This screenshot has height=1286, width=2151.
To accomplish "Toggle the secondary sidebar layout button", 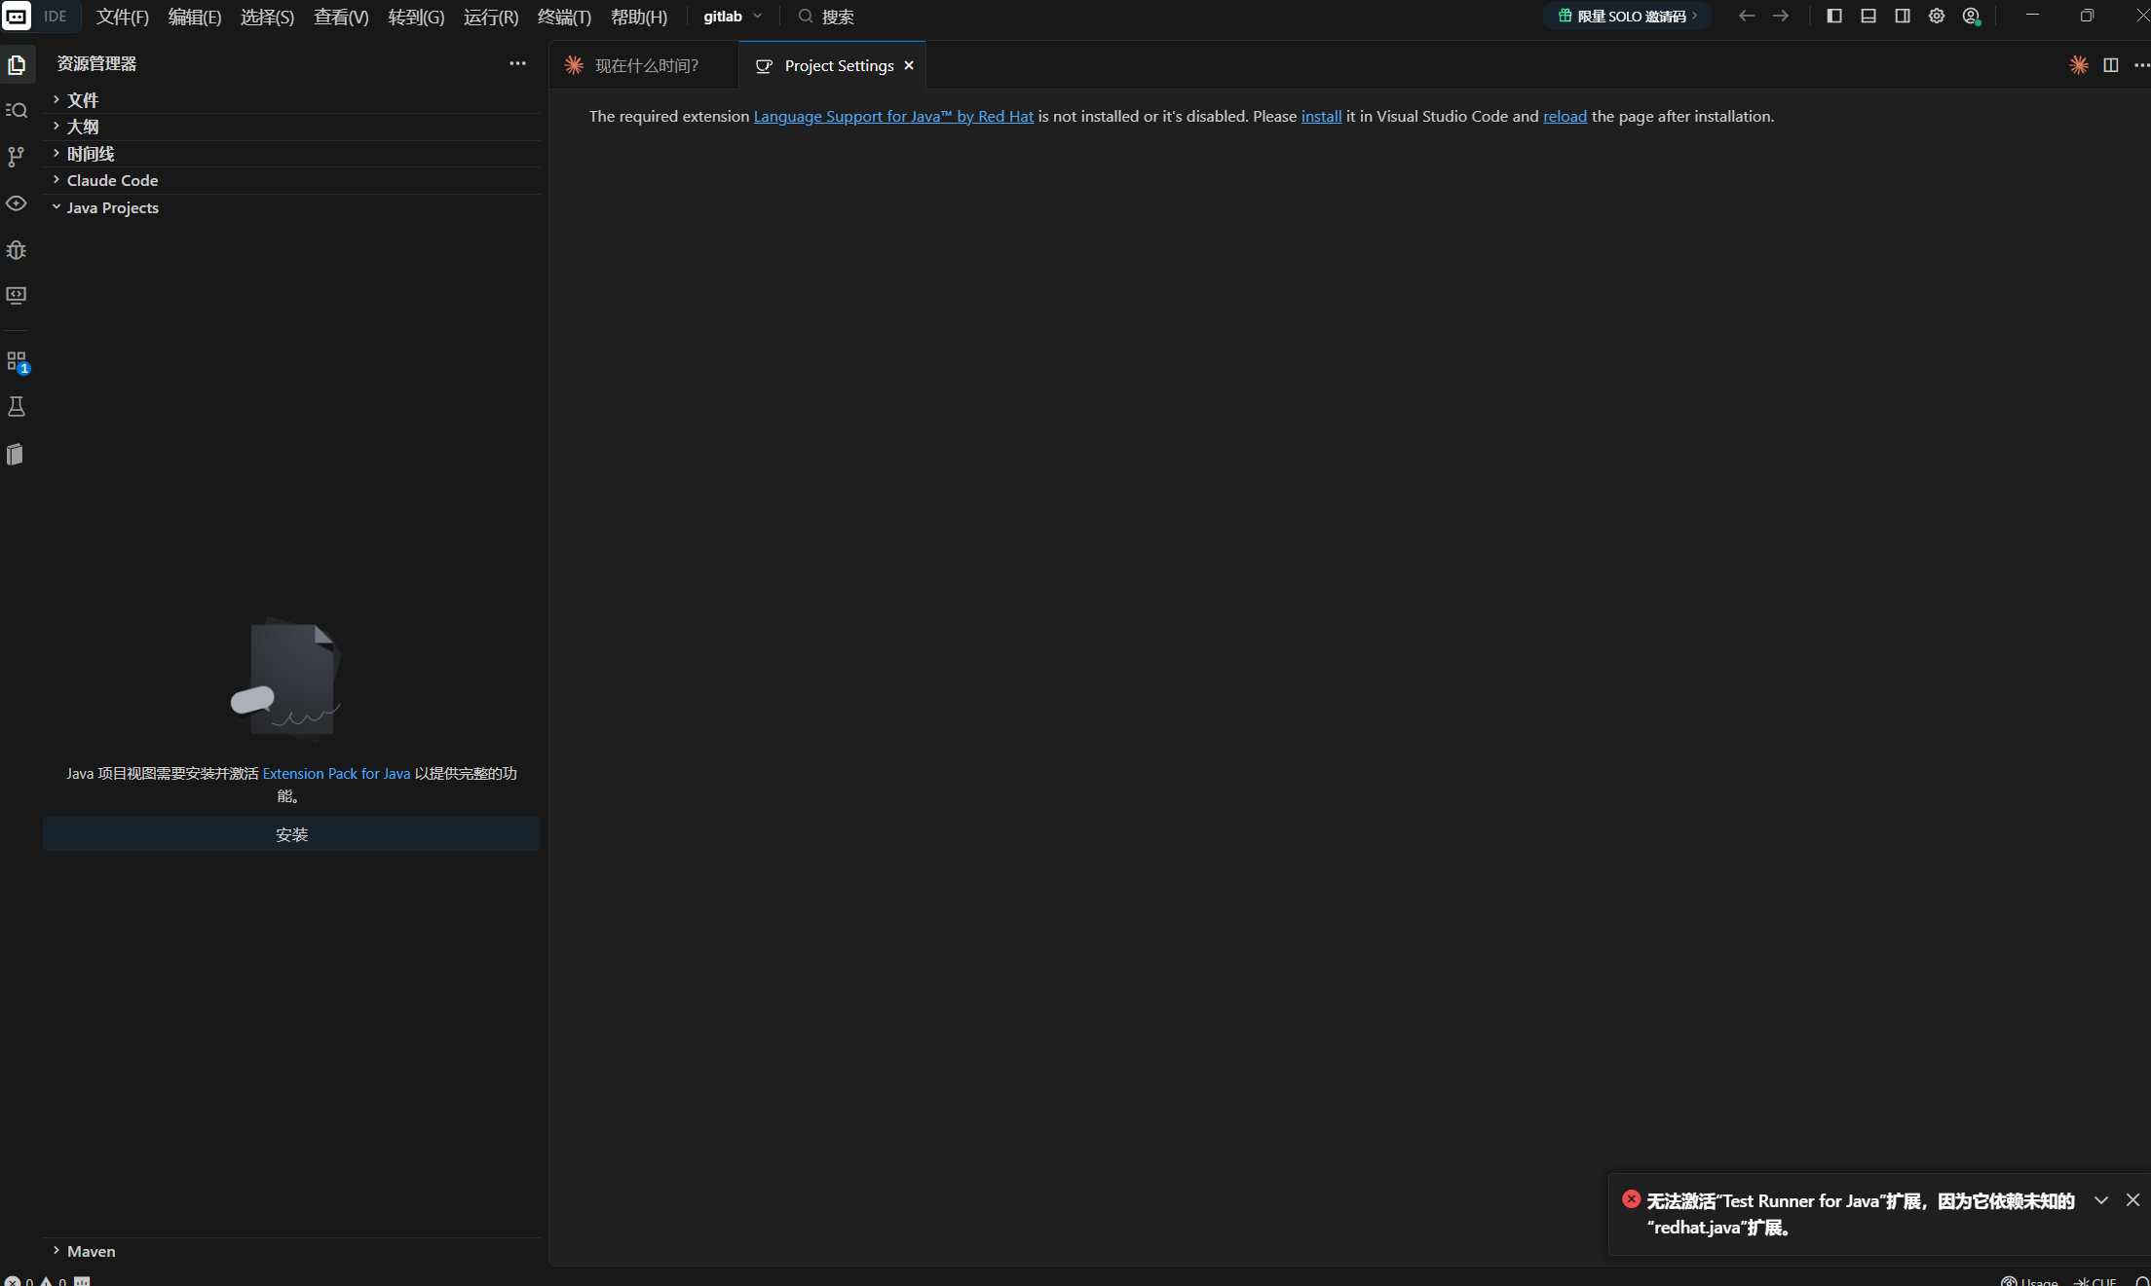I will pos(1902,16).
